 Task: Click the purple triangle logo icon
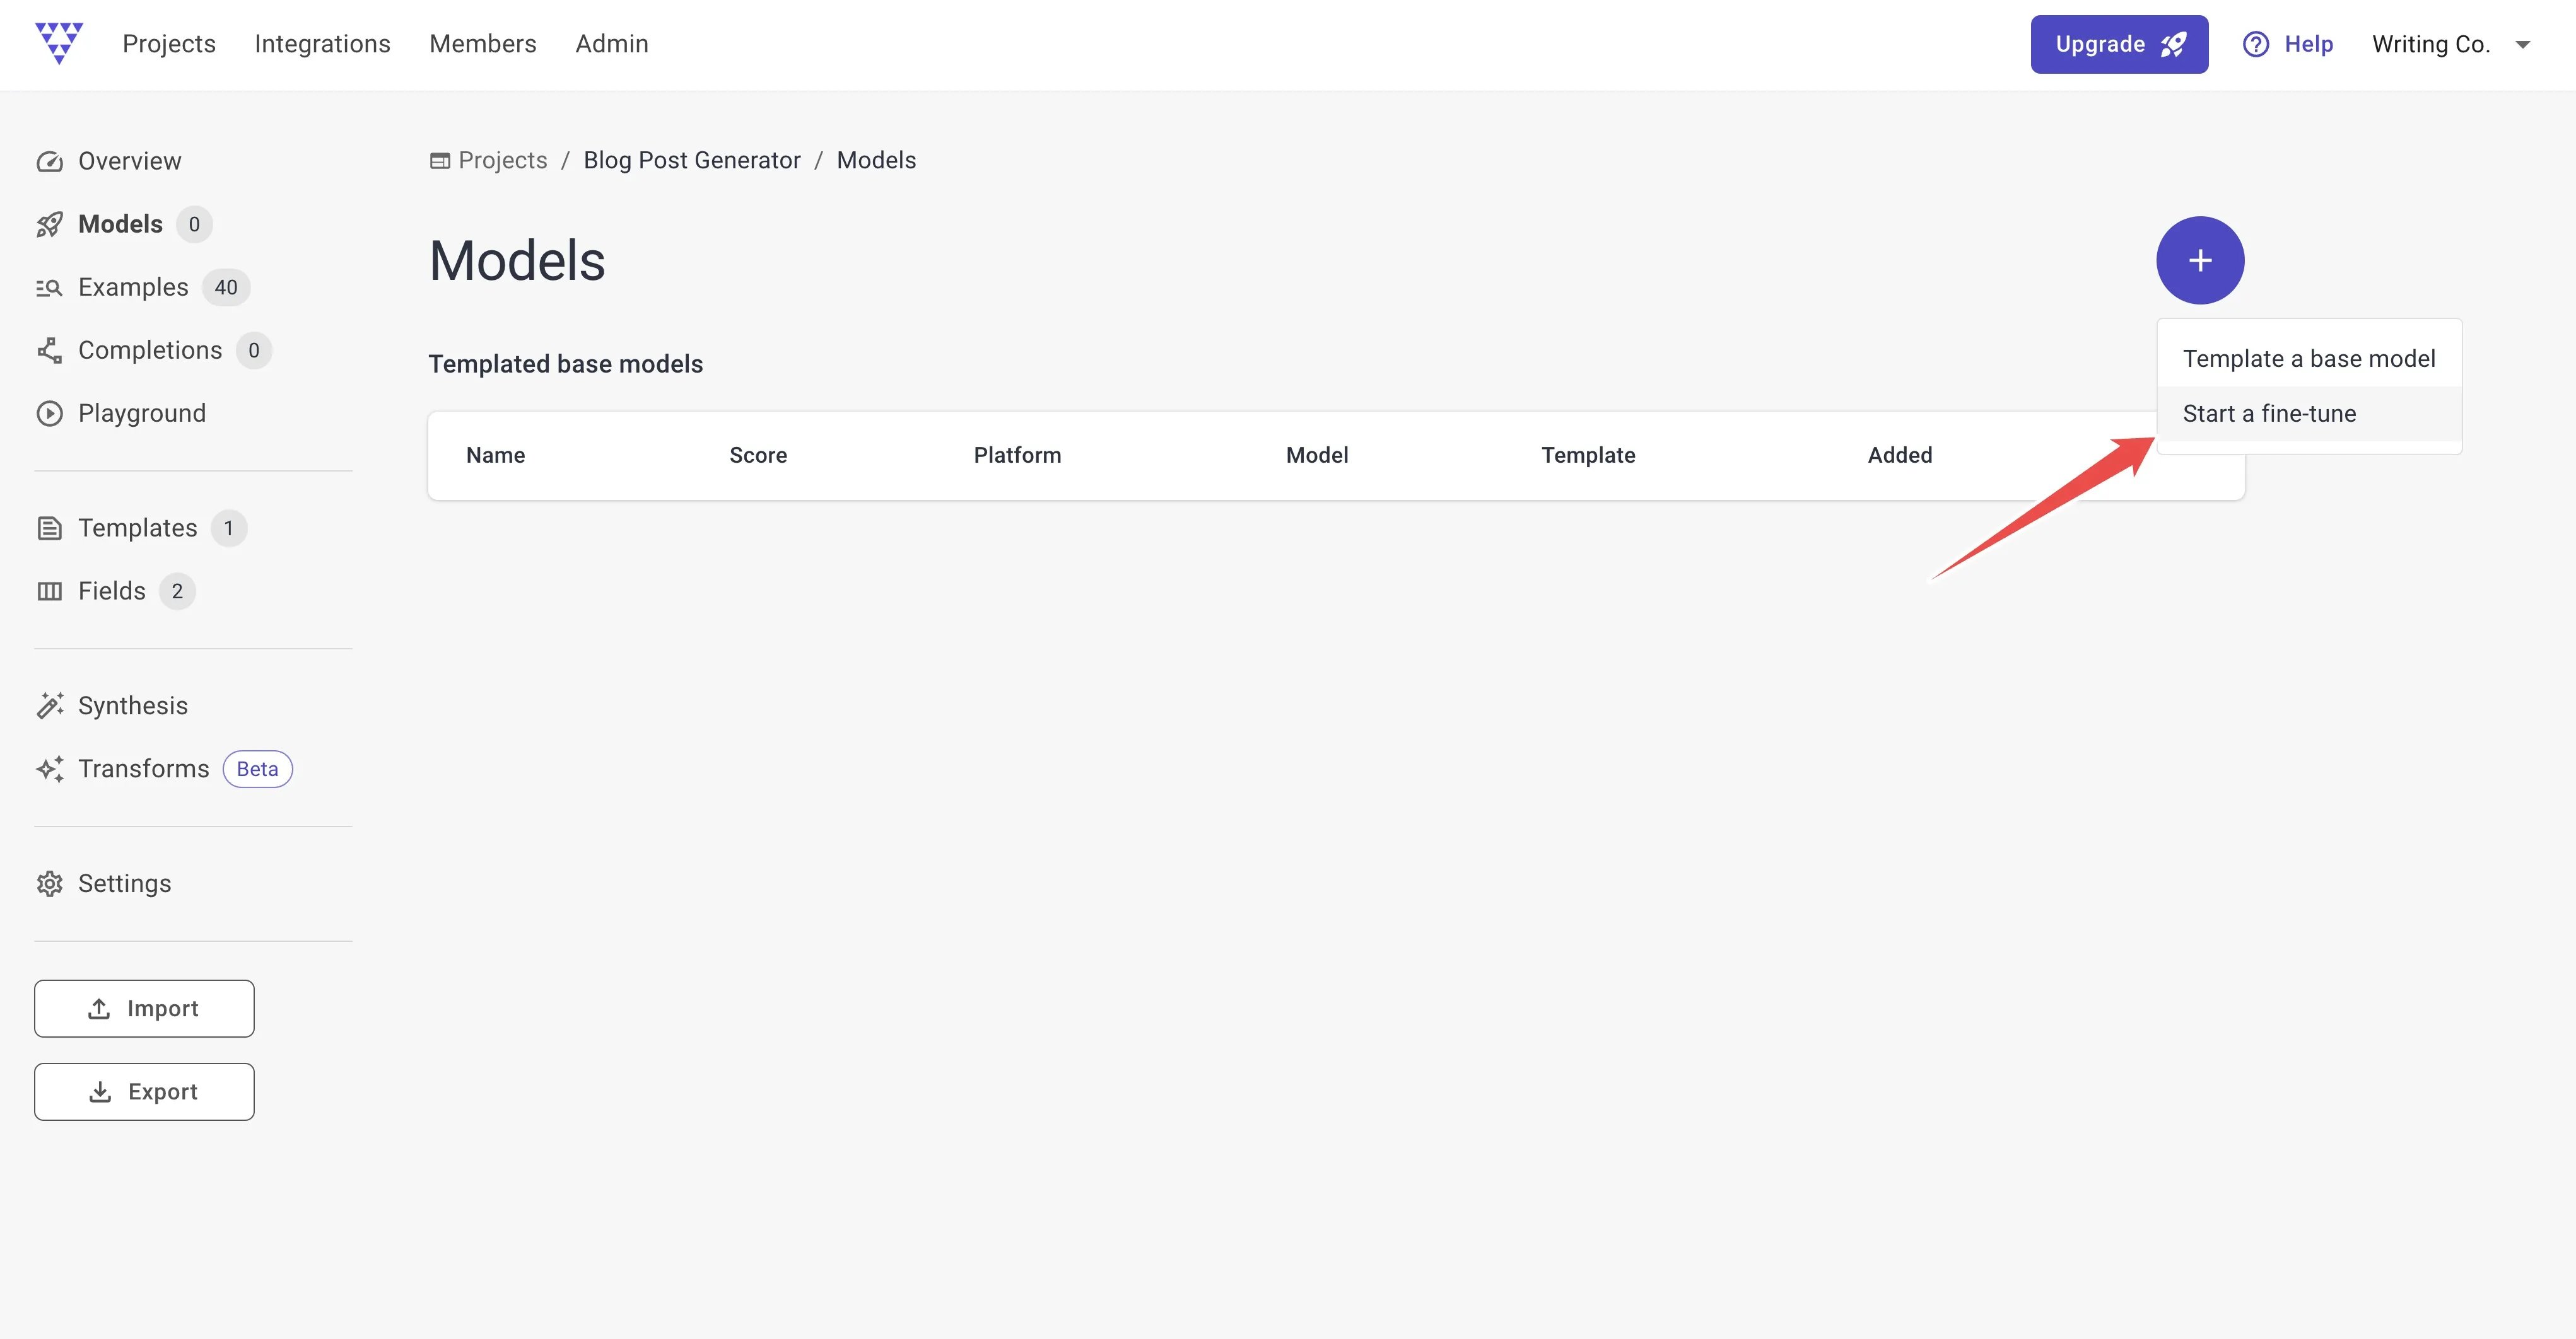coord(59,43)
